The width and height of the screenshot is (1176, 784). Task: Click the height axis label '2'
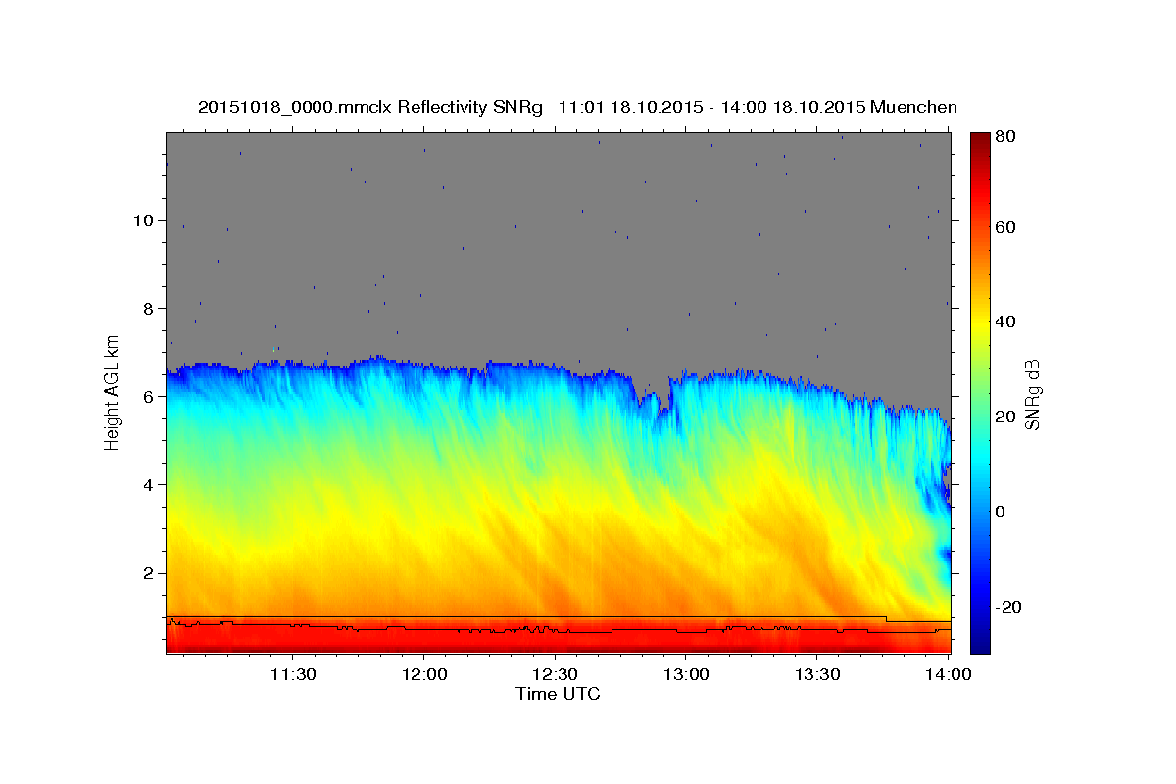(x=148, y=572)
